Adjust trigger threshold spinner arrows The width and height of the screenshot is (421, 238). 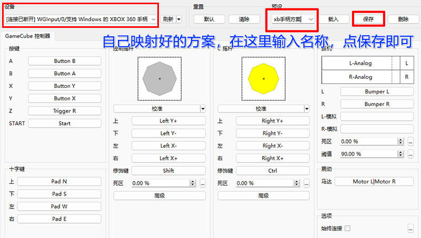tap(400, 154)
